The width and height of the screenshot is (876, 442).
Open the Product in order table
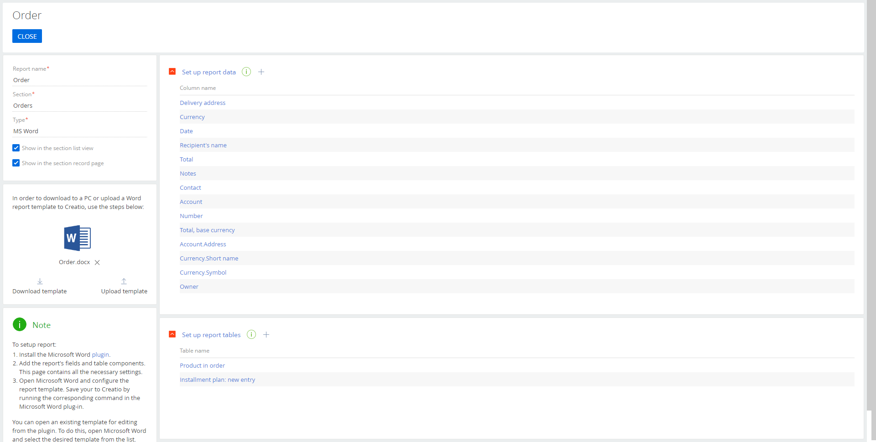coord(202,366)
